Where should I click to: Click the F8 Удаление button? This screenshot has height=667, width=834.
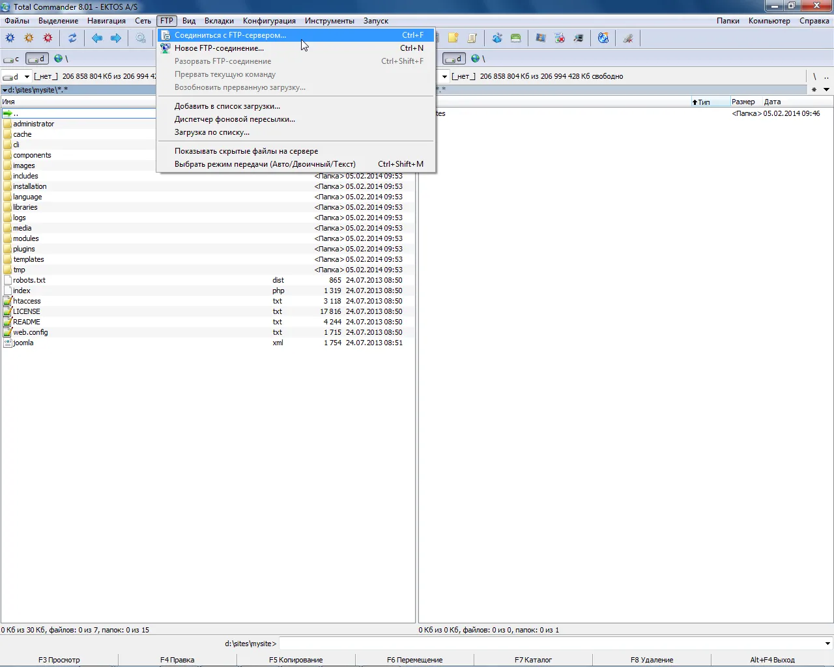(652, 660)
